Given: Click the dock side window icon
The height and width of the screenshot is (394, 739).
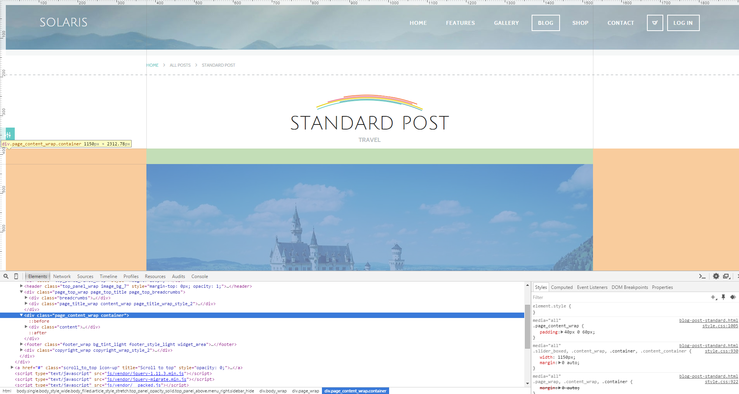Looking at the screenshot, I should tap(726, 276).
